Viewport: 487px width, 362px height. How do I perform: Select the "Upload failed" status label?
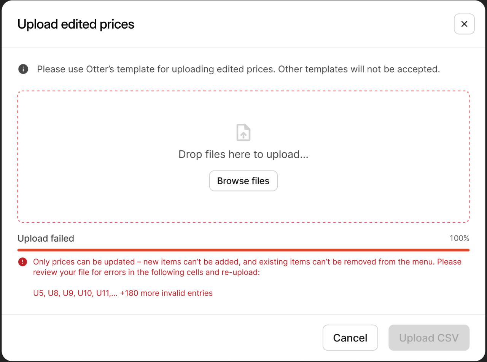click(46, 239)
